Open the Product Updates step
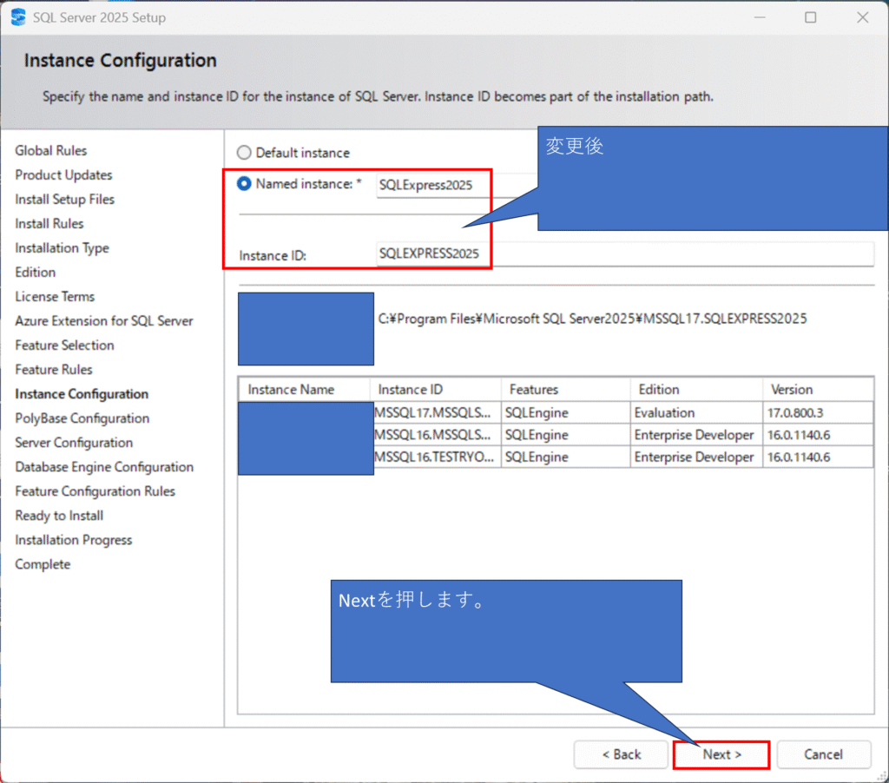This screenshot has height=783, width=889. click(63, 175)
